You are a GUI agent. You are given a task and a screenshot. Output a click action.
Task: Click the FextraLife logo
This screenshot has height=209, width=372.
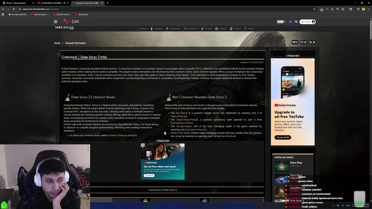(x=70, y=21)
